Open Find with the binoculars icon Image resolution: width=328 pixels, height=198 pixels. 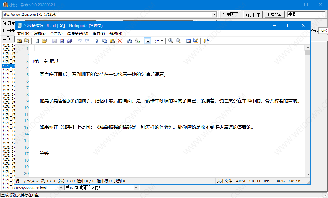coord(130,41)
